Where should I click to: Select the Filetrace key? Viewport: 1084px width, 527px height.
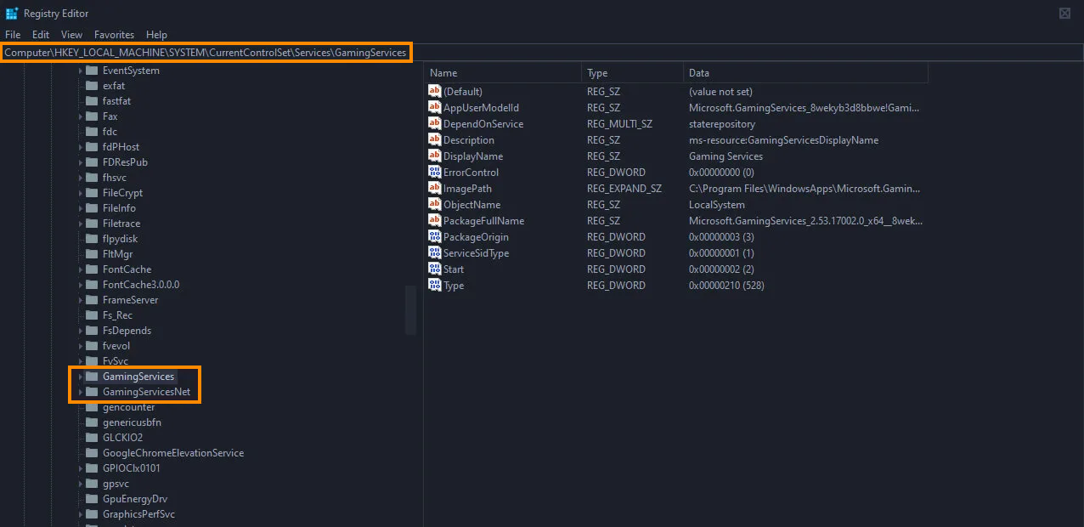coord(121,224)
